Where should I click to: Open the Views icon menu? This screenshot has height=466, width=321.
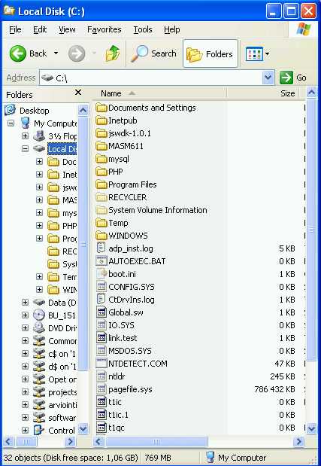pyautogui.click(x=254, y=53)
